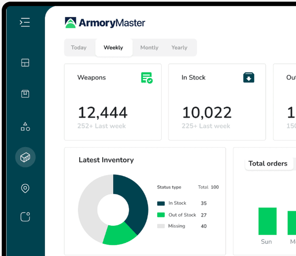Click the Missing value 40
Viewport: 296px width, 256px height.
[x=204, y=226]
